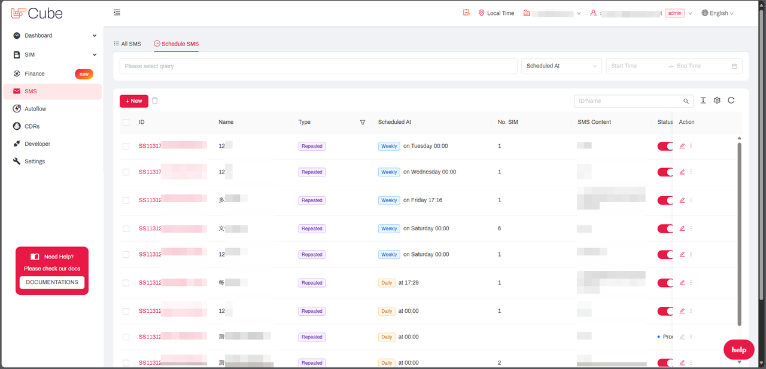Focus the ID/Name search field

(628, 101)
